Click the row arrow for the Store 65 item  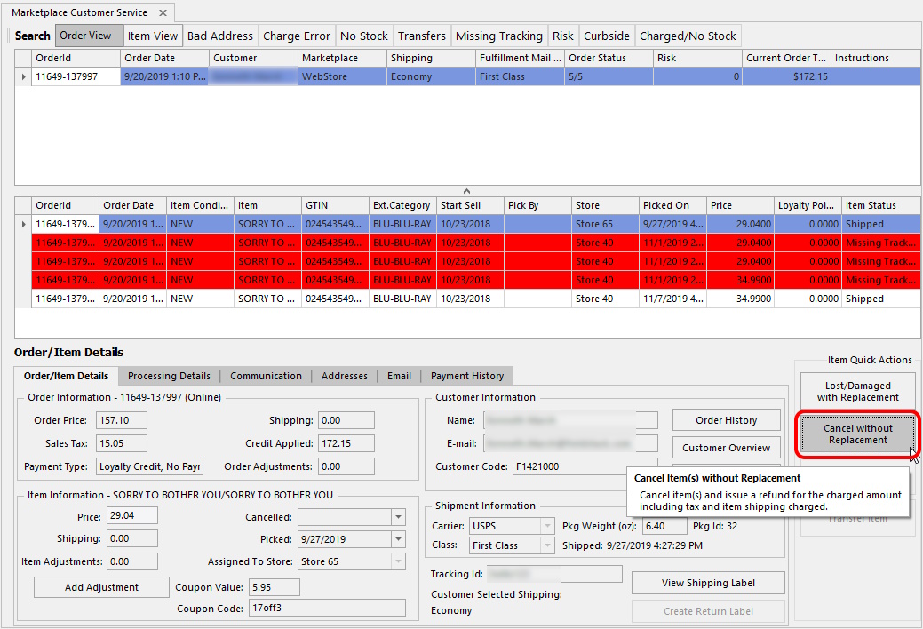pos(24,224)
